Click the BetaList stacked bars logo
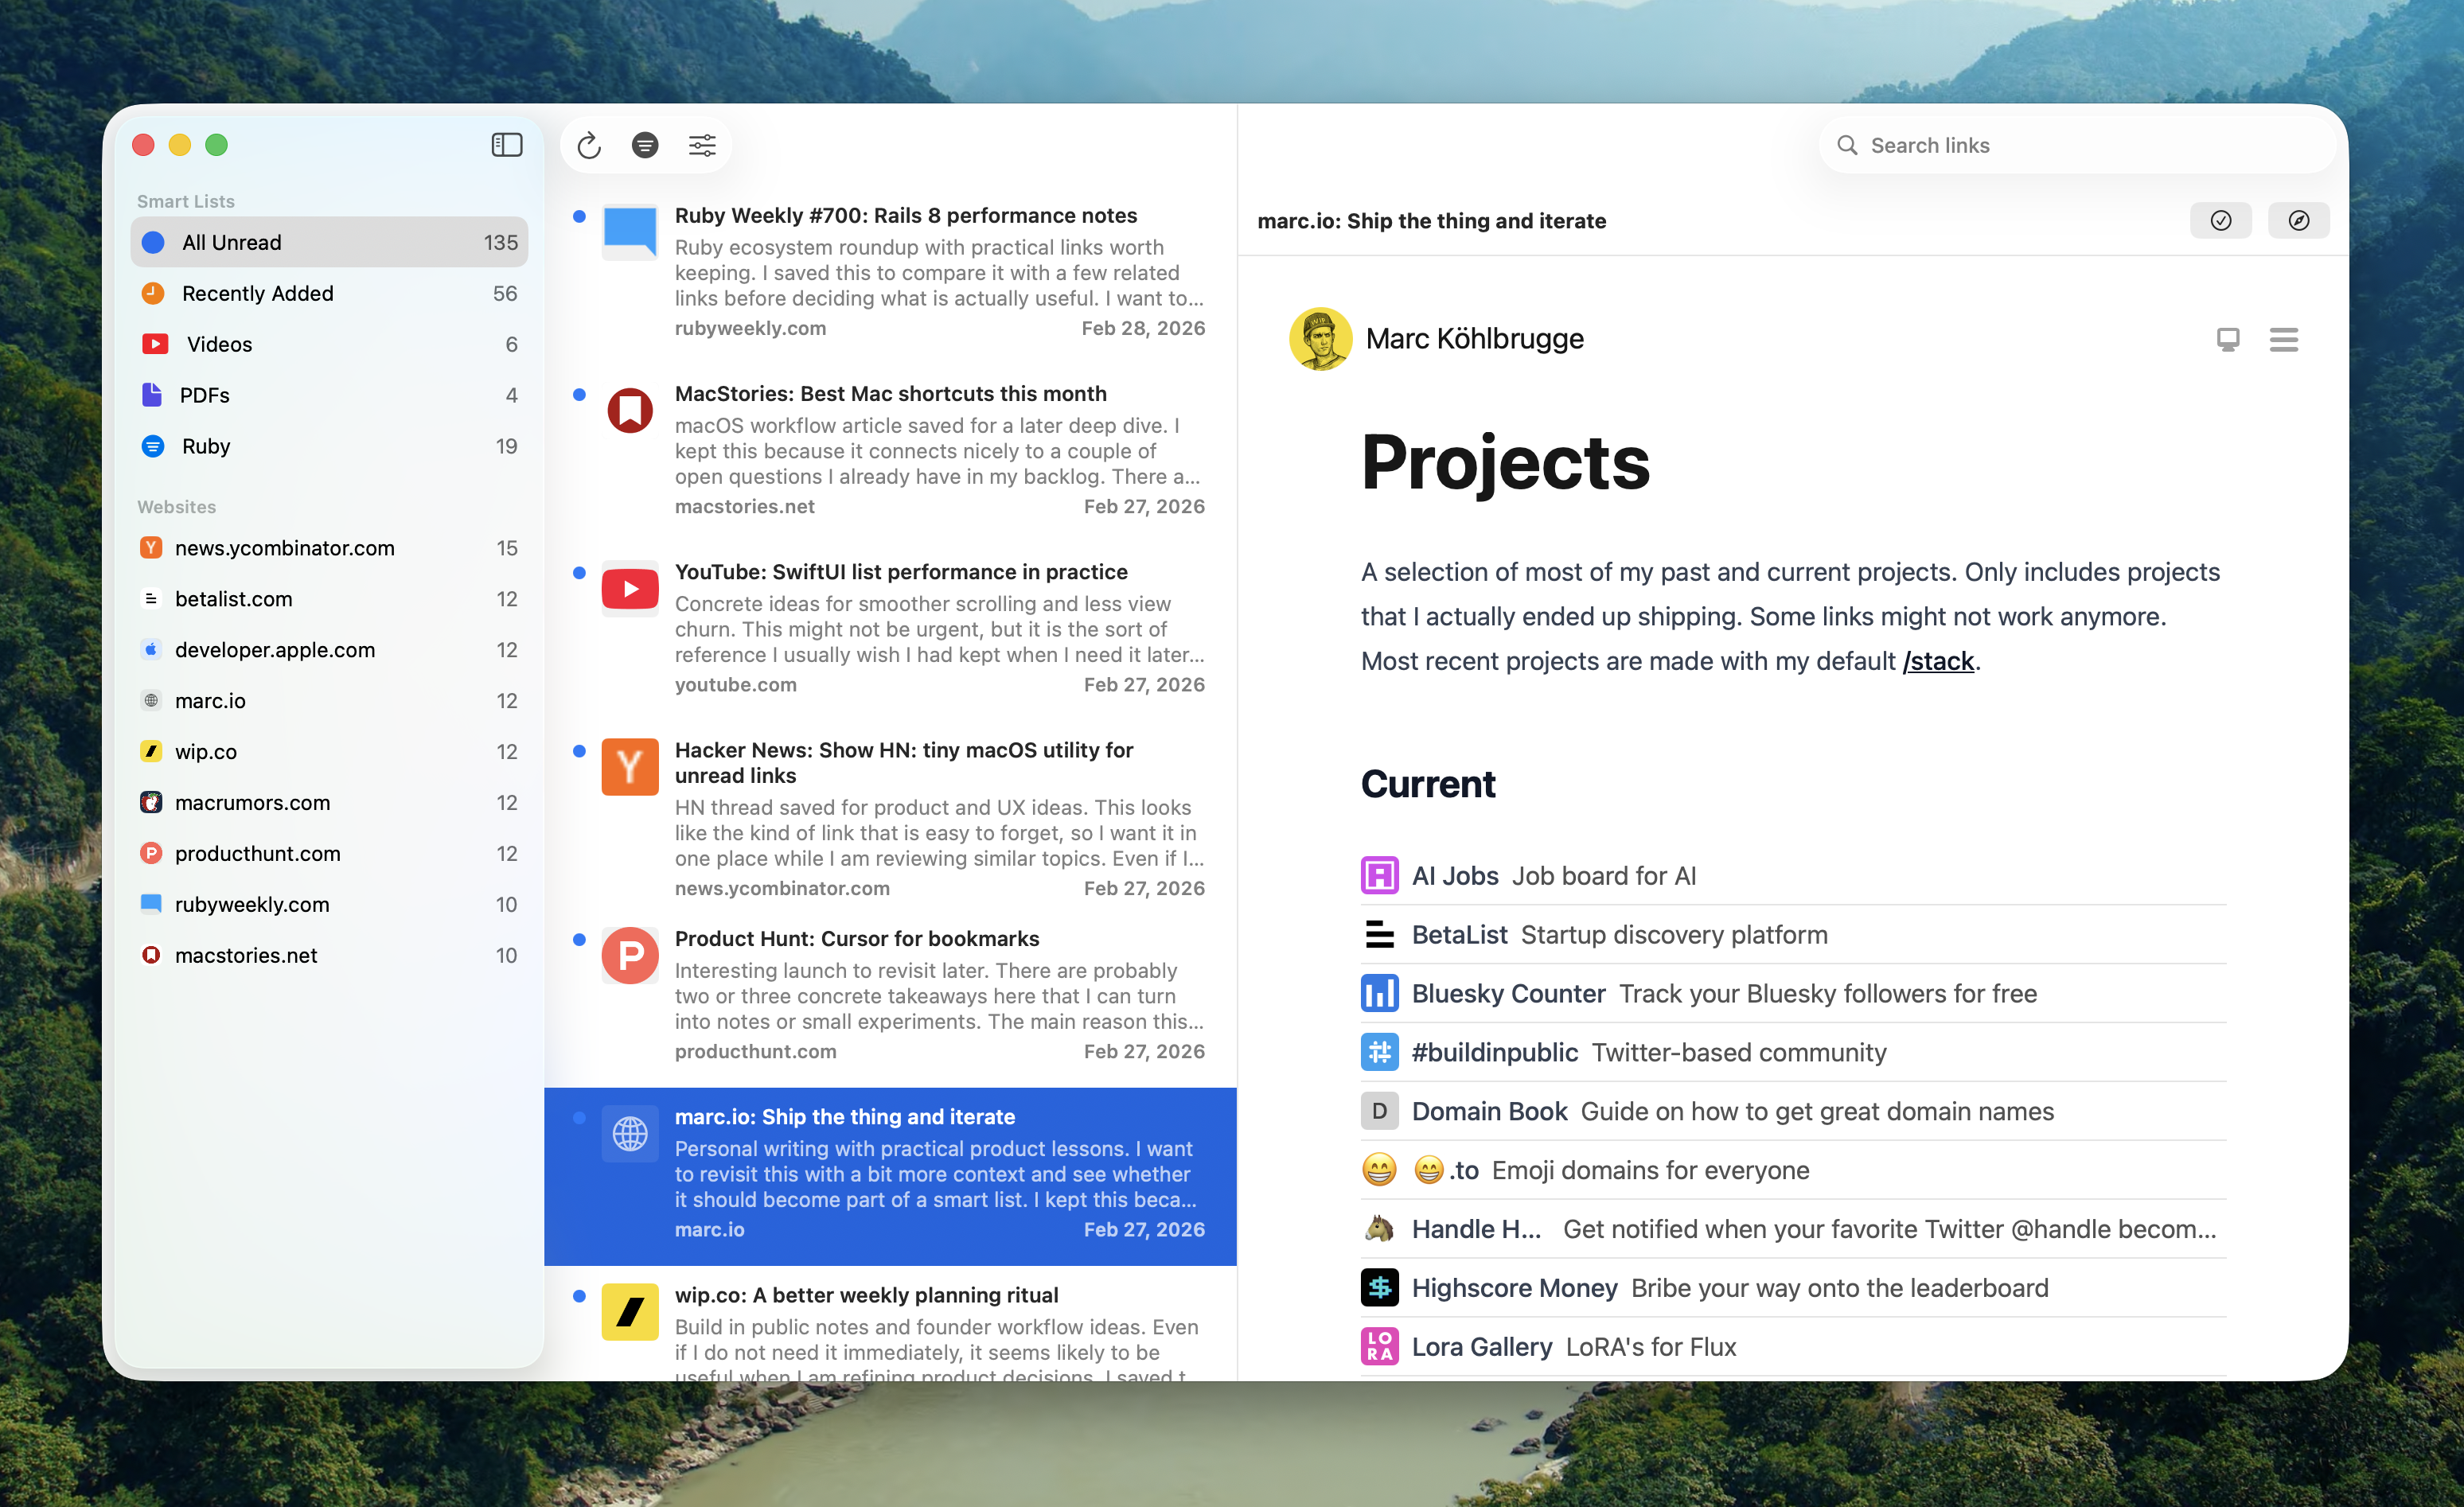 click(x=1379, y=935)
